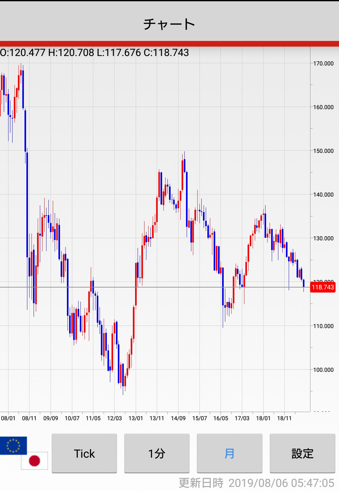Tap the red 118.743 current price tag
The image size is (339, 491).
click(323, 287)
